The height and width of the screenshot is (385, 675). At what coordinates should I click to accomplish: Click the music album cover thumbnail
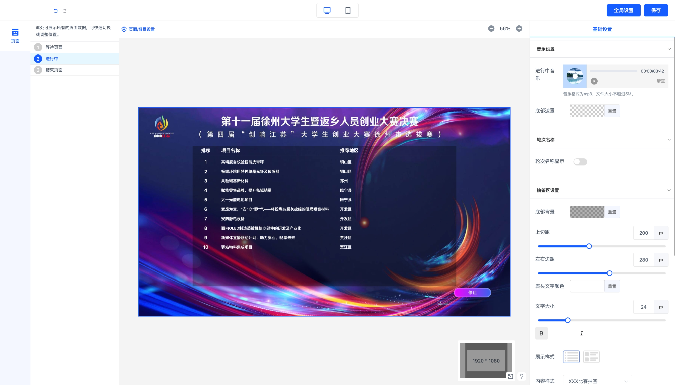(575, 76)
